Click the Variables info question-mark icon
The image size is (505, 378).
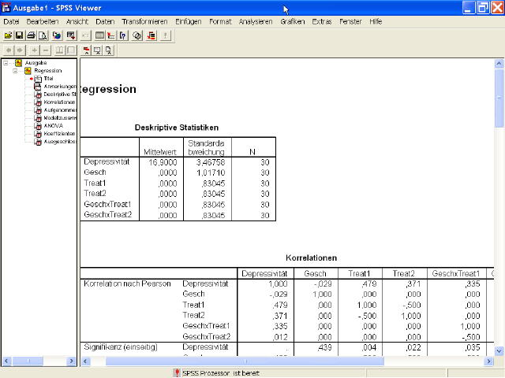pos(123,35)
